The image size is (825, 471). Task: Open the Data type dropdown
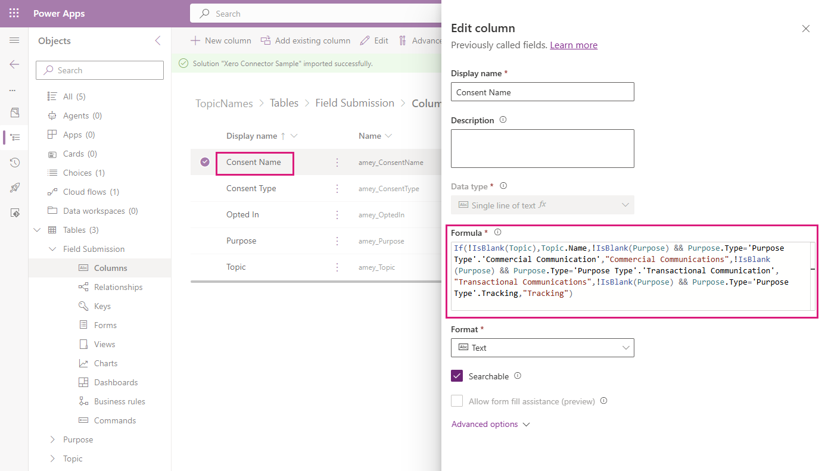pyautogui.click(x=543, y=205)
